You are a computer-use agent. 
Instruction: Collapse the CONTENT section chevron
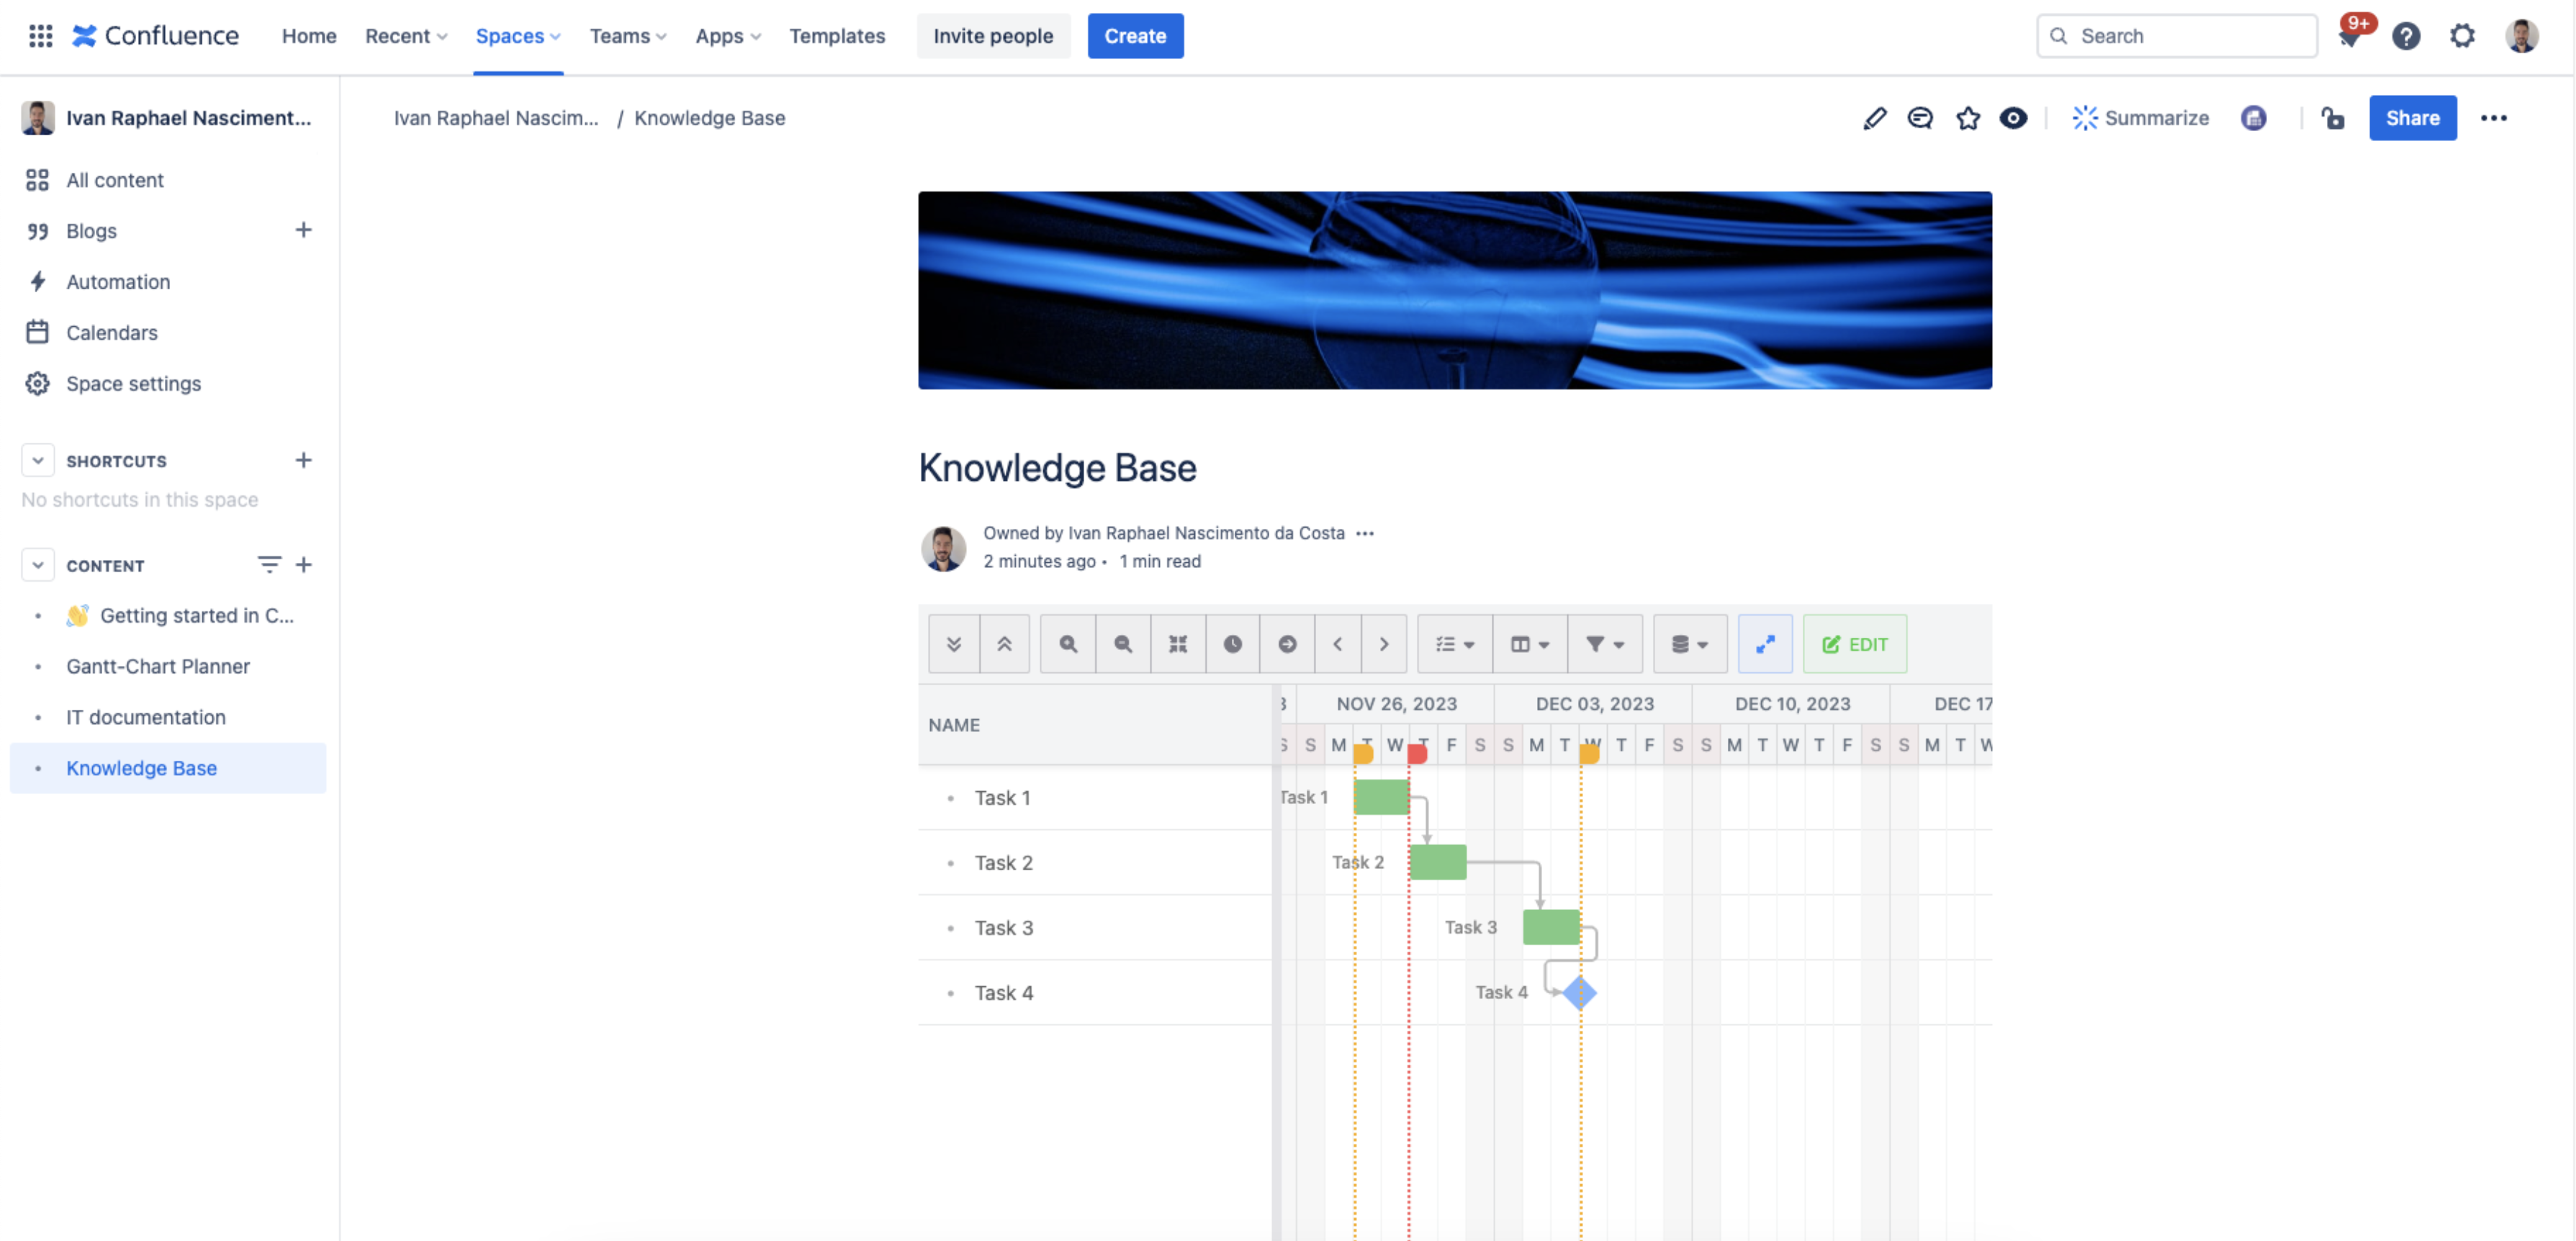[x=38, y=565]
